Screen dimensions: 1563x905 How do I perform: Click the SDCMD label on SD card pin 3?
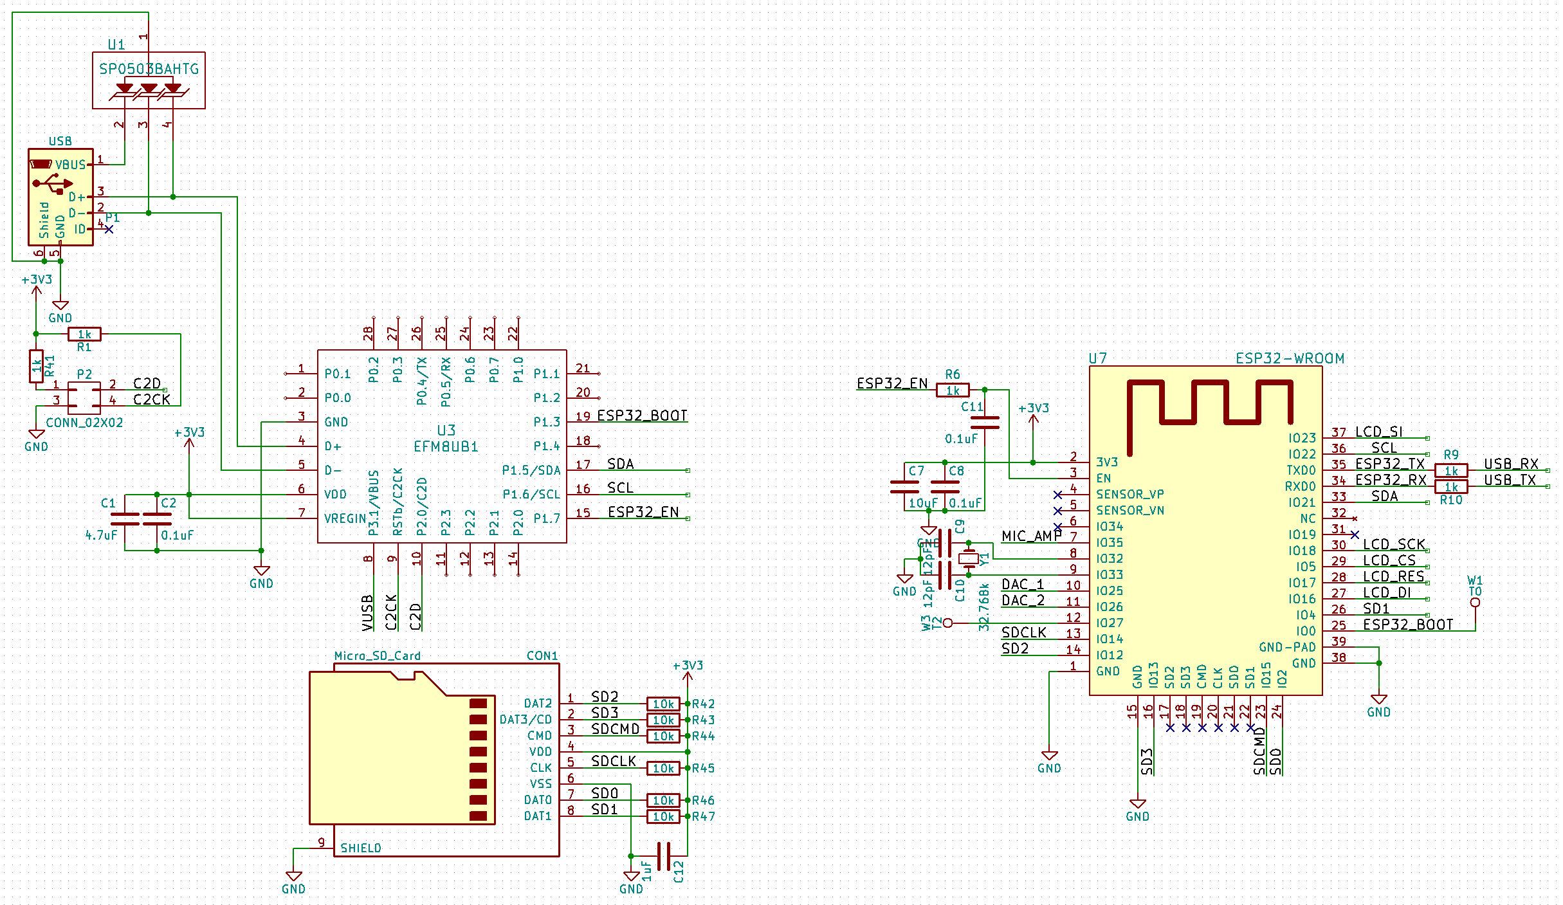point(616,729)
